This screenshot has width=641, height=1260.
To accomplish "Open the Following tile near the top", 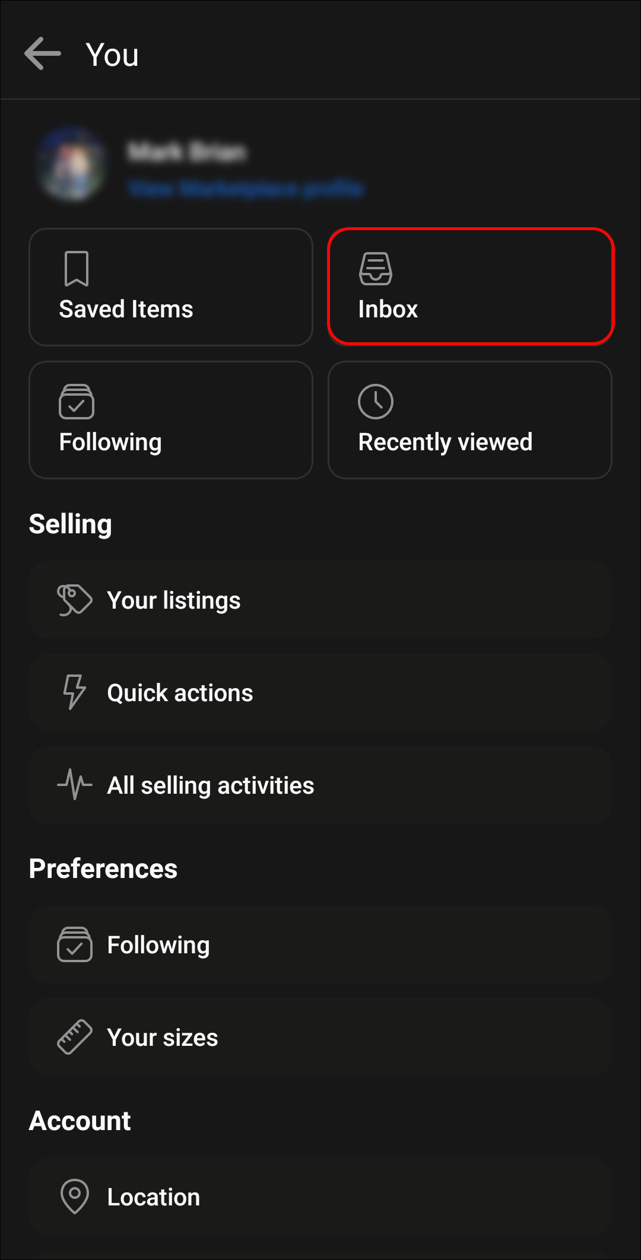I will pyautogui.click(x=171, y=420).
